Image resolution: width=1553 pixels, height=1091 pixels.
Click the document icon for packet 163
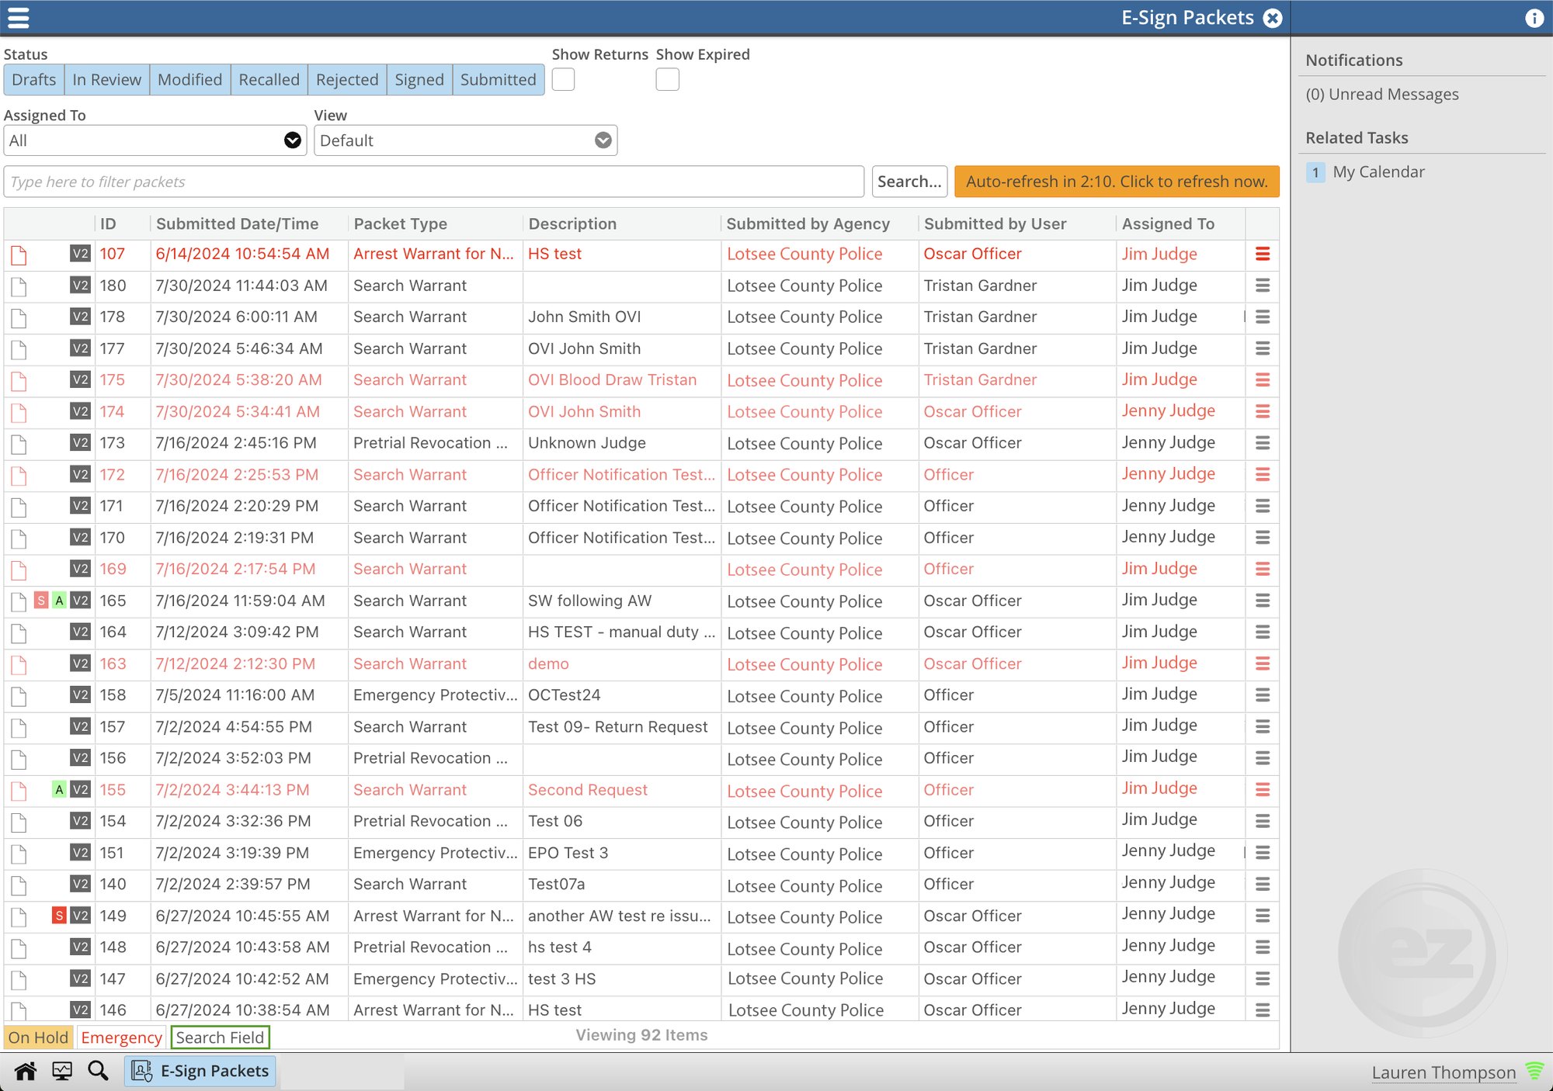tap(19, 664)
